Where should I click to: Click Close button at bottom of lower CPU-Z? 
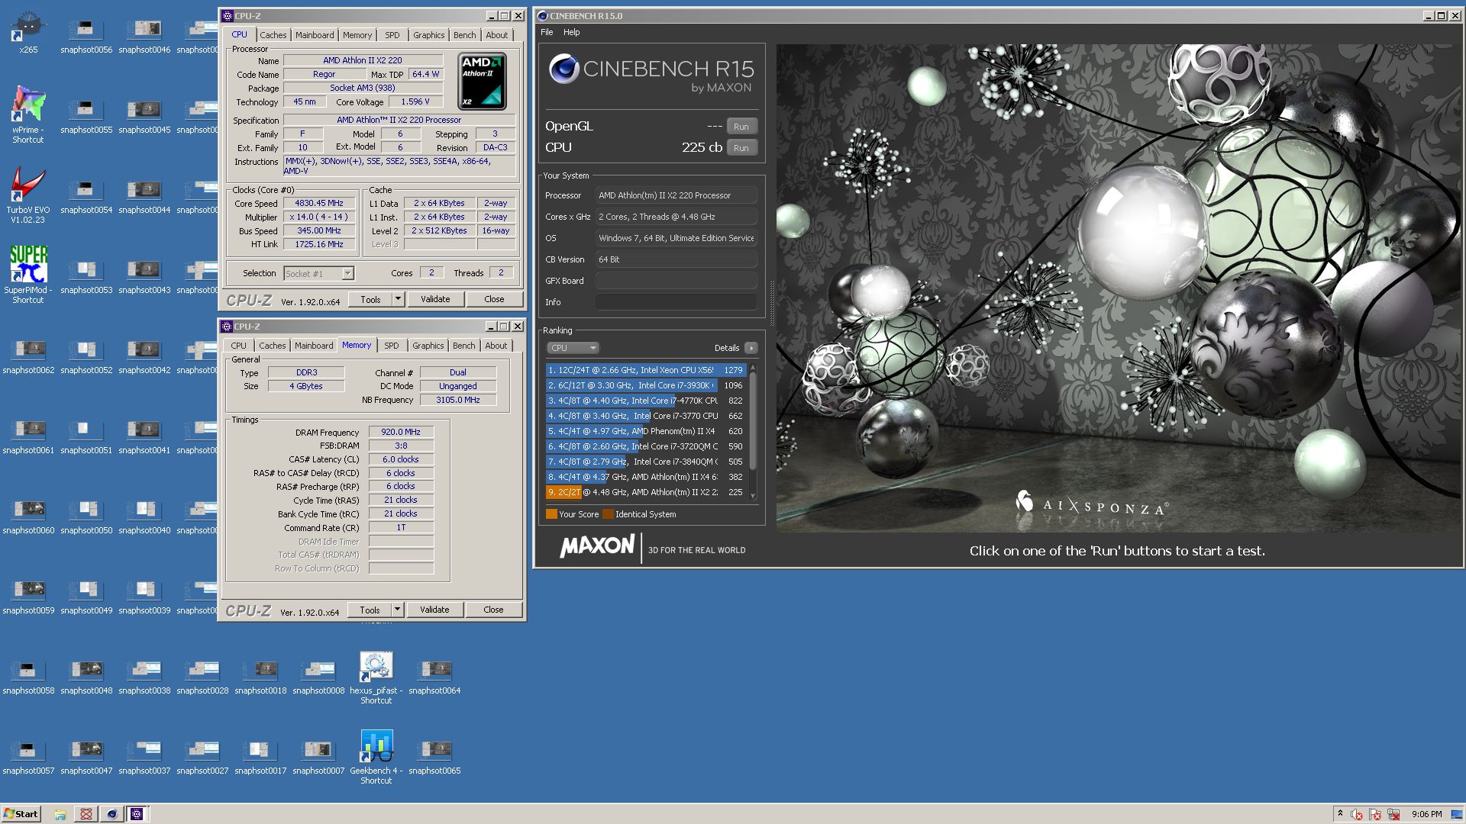[493, 610]
